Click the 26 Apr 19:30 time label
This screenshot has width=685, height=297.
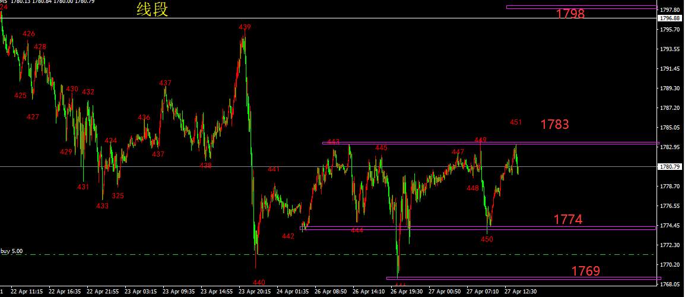[407, 291]
